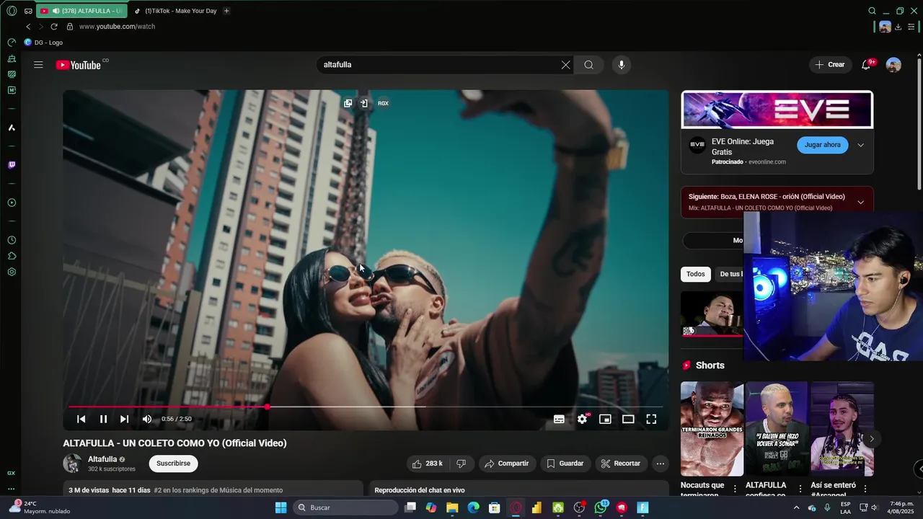
Task: Show hidden system tray icons
Action: [x=796, y=507]
